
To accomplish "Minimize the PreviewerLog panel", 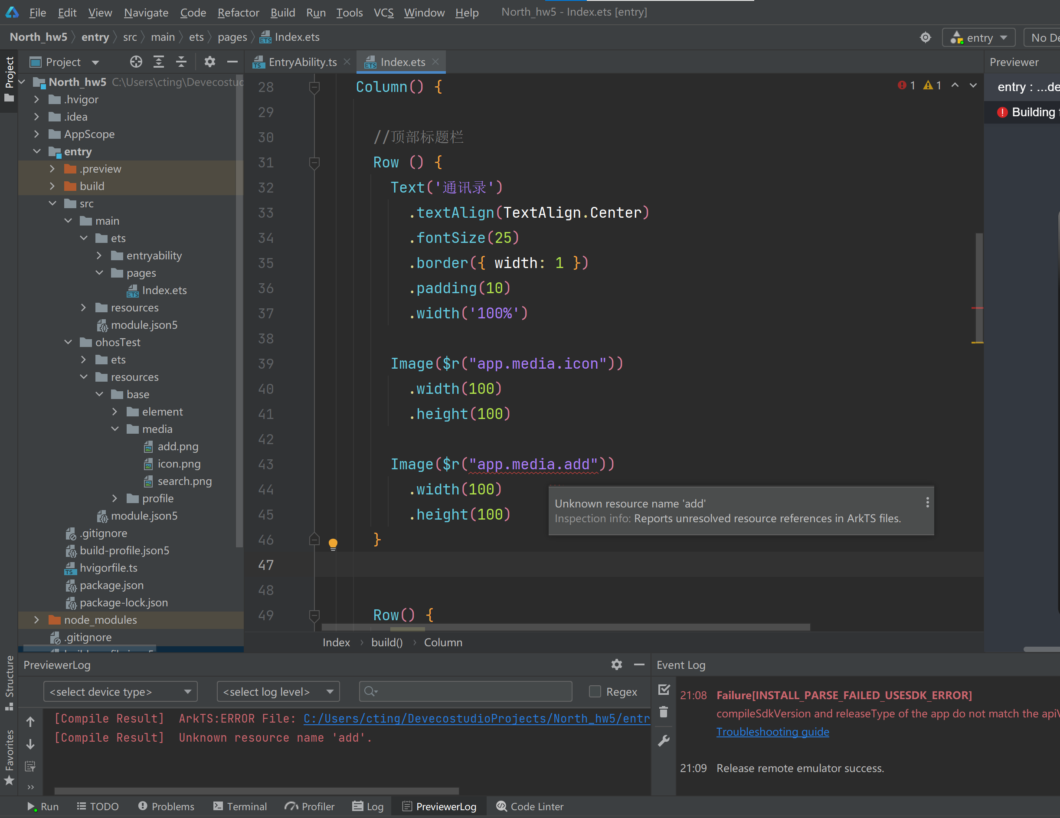I will pos(639,664).
